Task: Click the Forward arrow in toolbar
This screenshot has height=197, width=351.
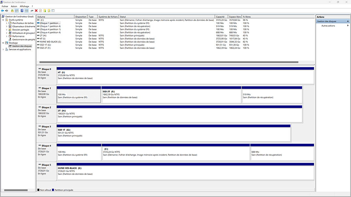Action: tap(7, 11)
